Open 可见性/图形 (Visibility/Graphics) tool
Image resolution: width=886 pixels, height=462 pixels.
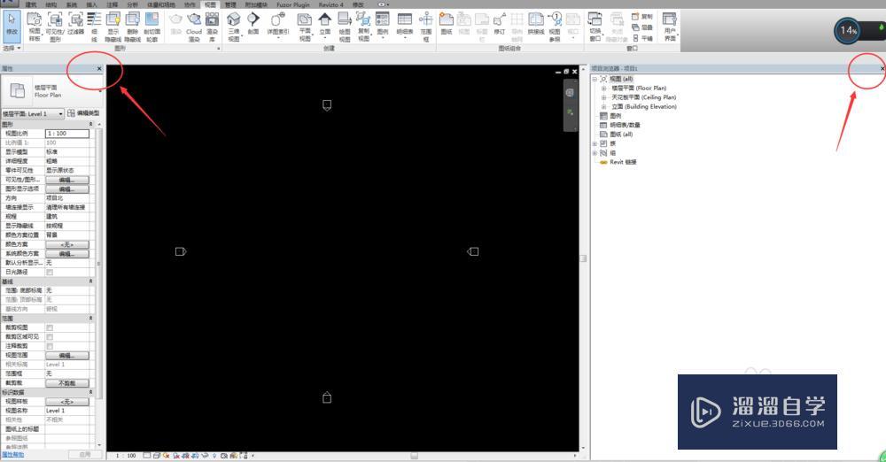point(55,27)
